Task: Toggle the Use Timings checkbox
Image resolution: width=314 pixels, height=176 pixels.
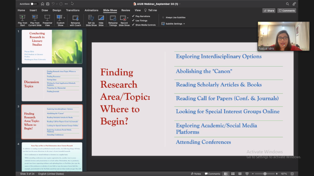Action: [133, 20]
